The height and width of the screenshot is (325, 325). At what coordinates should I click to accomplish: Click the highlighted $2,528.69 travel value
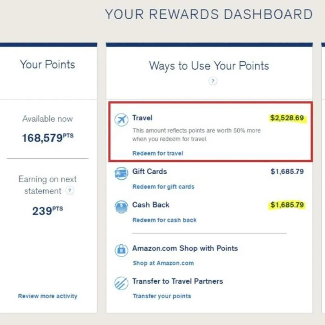pyautogui.click(x=287, y=118)
